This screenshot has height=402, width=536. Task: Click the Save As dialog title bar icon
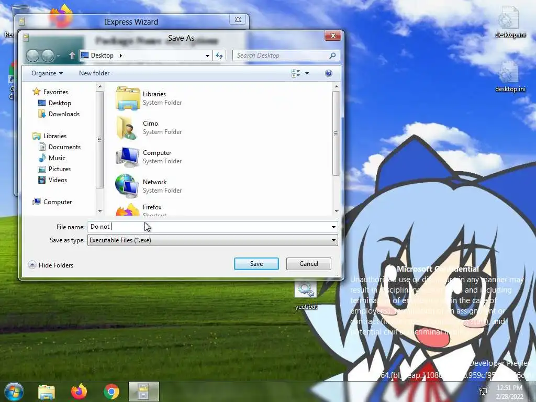(26, 38)
